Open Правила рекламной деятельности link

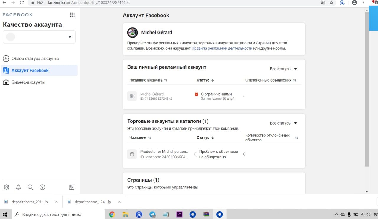[222, 48]
